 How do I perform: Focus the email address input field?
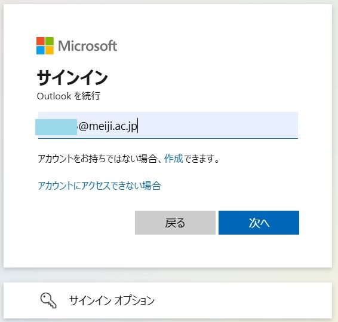pyautogui.click(x=168, y=125)
